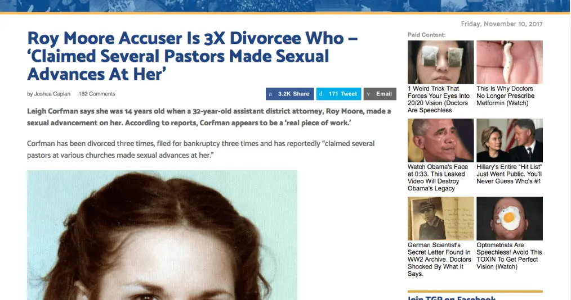Click the Hillary and Bill Clinton ad thumbnail
This screenshot has width=571, height=300.
510,140
